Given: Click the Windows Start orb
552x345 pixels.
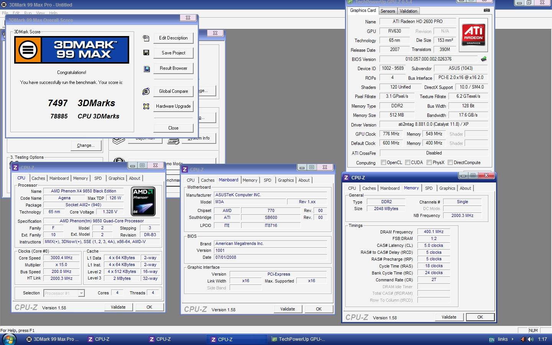Looking at the screenshot, I should coord(9,339).
